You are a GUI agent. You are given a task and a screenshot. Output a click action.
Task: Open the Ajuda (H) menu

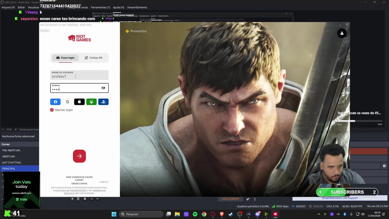tap(119, 7)
